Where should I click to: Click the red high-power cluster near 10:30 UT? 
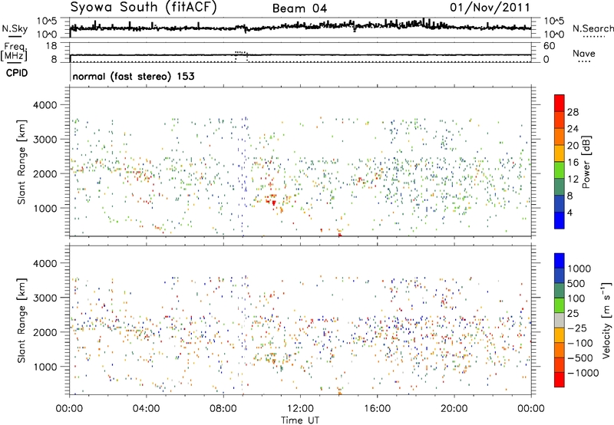coord(273,202)
